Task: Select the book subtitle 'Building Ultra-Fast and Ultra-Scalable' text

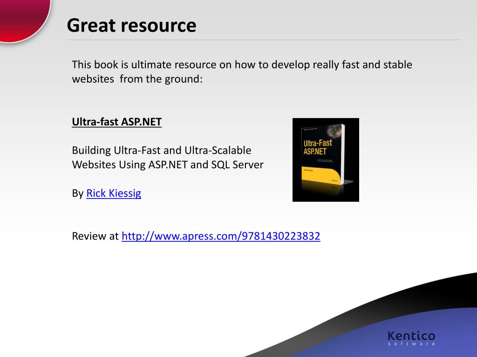Action: pyautogui.click(x=162, y=151)
